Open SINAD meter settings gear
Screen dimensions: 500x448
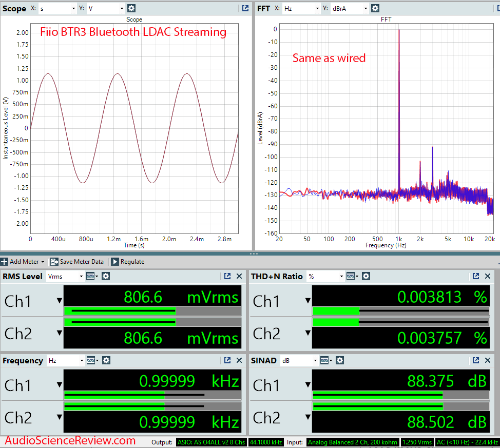coord(340,360)
